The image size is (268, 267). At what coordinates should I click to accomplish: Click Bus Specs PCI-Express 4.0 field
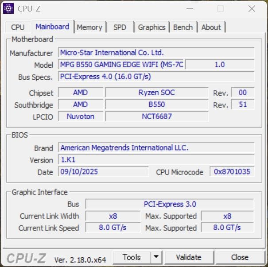[x=156, y=76]
